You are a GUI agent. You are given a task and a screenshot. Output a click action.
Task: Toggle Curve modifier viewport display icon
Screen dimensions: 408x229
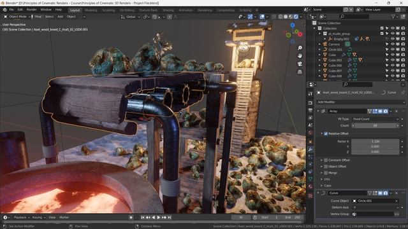click(x=380, y=193)
